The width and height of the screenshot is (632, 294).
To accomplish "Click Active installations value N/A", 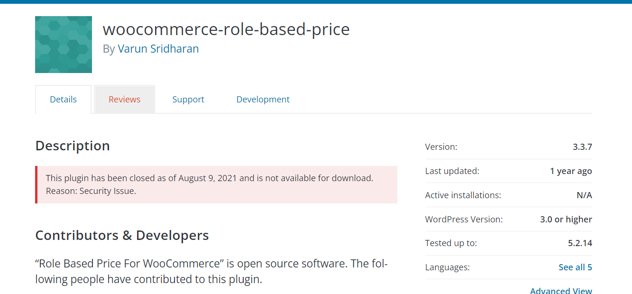I will 584,195.
